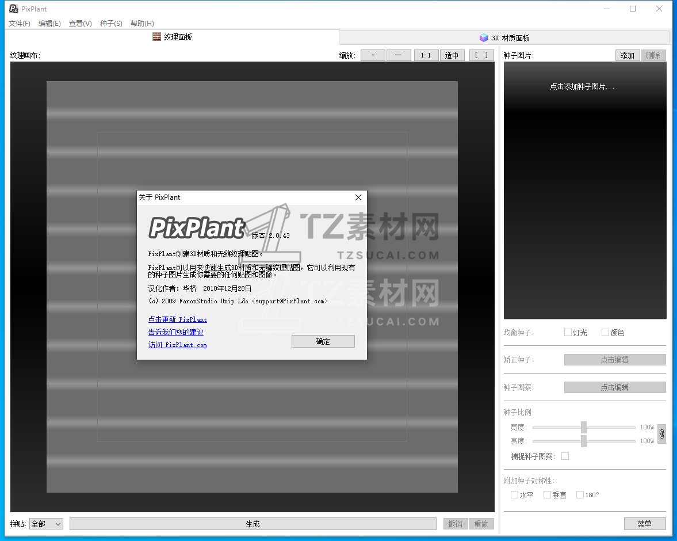
Task: Switch to the 3D 材质面板 tab
Action: (x=504, y=38)
